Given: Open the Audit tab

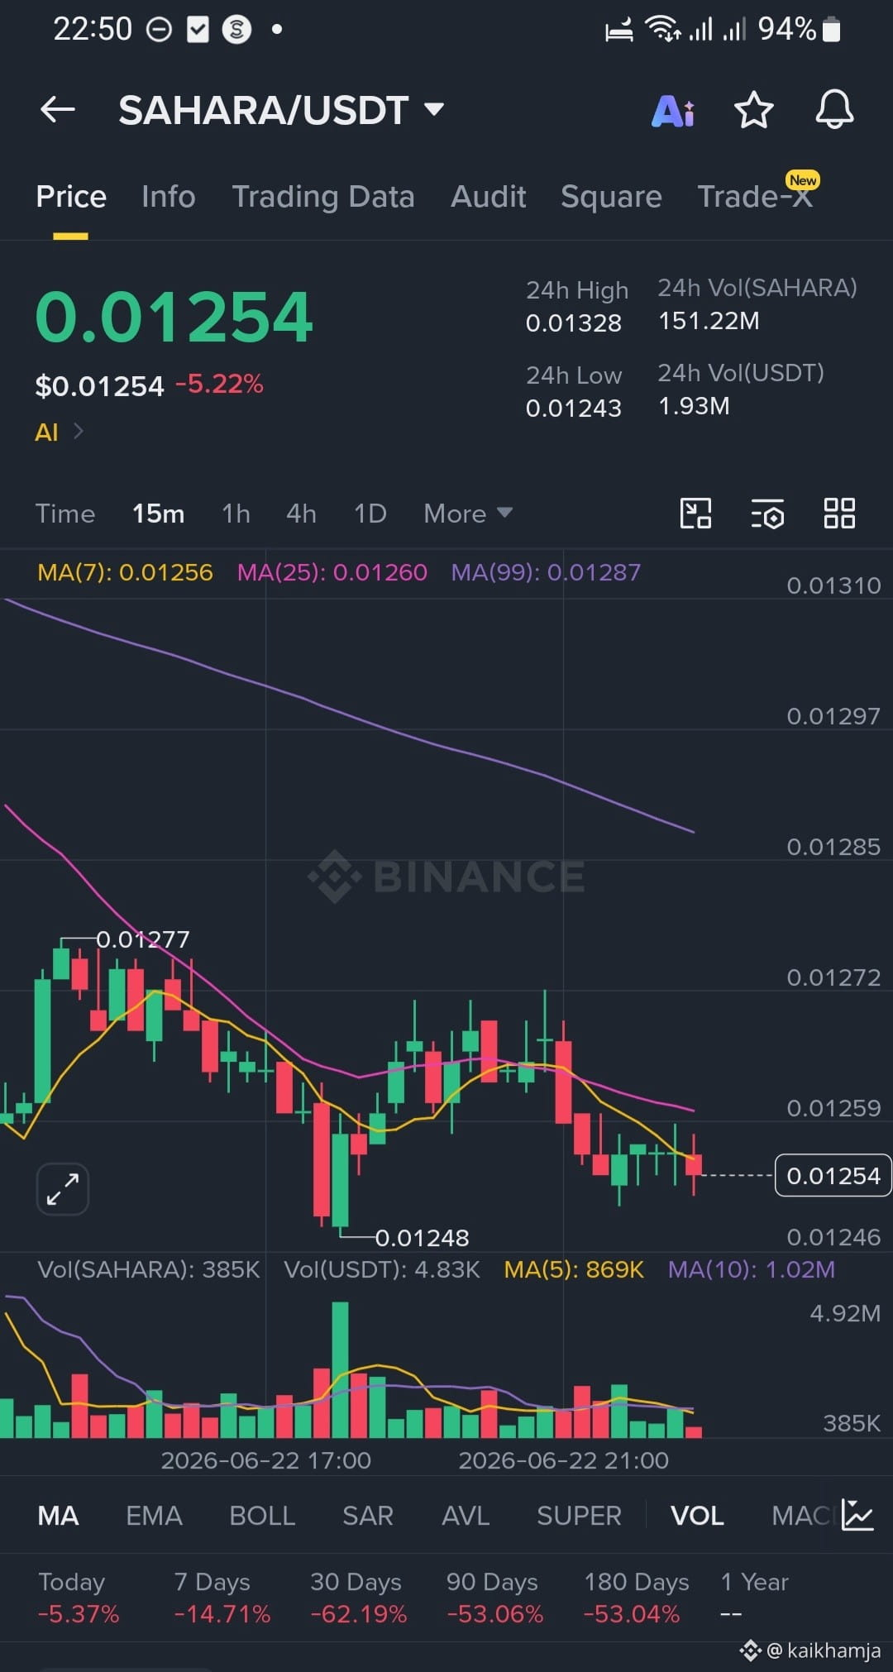Looking at the screenshot, I should (x=489, y=197).
